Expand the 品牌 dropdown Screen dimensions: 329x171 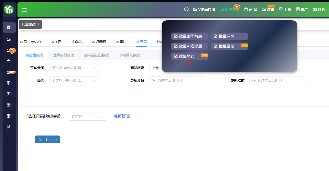pyautogui.click(x=74, y=80)
